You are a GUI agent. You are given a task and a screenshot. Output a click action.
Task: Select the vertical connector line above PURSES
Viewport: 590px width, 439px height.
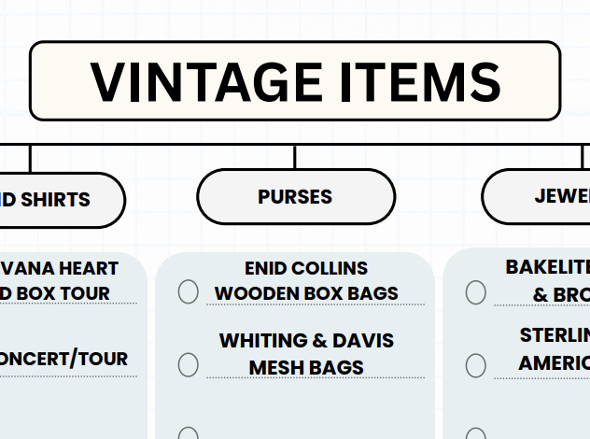pos(295,156)
